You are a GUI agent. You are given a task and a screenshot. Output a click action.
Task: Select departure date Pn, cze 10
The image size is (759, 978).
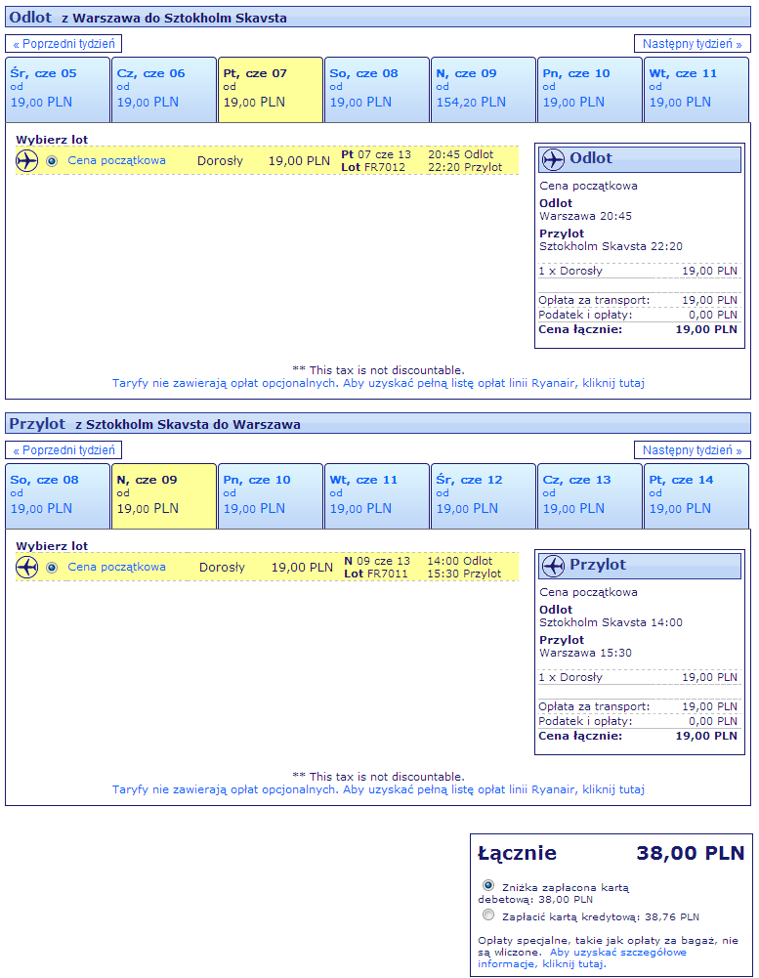(590, 90)
